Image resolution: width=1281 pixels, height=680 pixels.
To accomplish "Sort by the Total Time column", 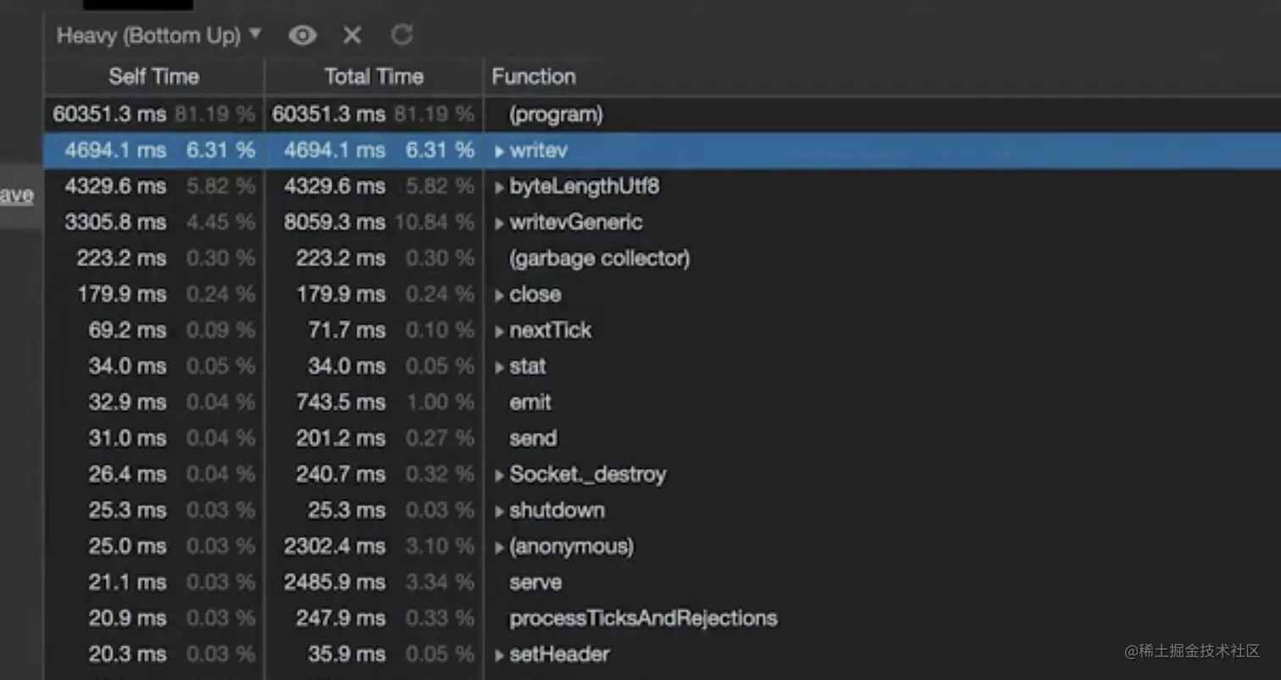I will (374, 77).
